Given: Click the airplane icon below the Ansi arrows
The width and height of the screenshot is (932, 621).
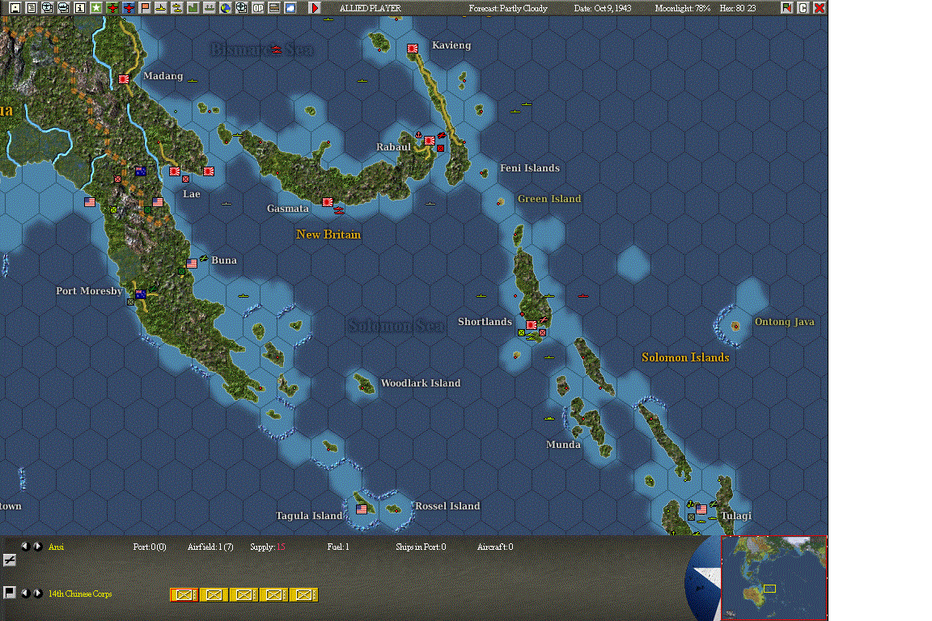Looking at the screenshot, I should click(10, 560).
